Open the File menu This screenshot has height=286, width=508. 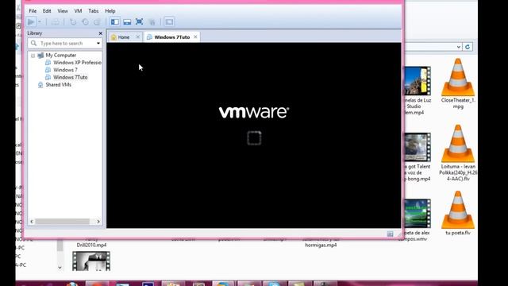click(x=33, y=10)
